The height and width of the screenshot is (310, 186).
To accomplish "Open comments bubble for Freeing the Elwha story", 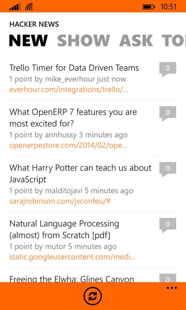I will tap(168, 278).
